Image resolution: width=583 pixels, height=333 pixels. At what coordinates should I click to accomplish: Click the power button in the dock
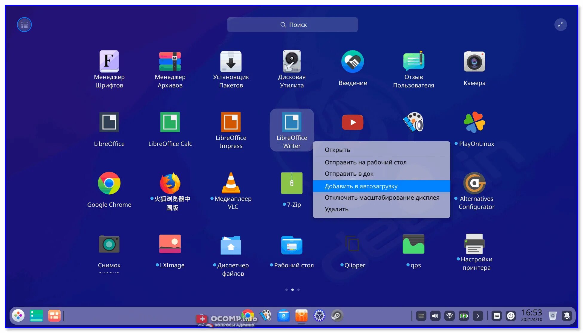[511, 316]
